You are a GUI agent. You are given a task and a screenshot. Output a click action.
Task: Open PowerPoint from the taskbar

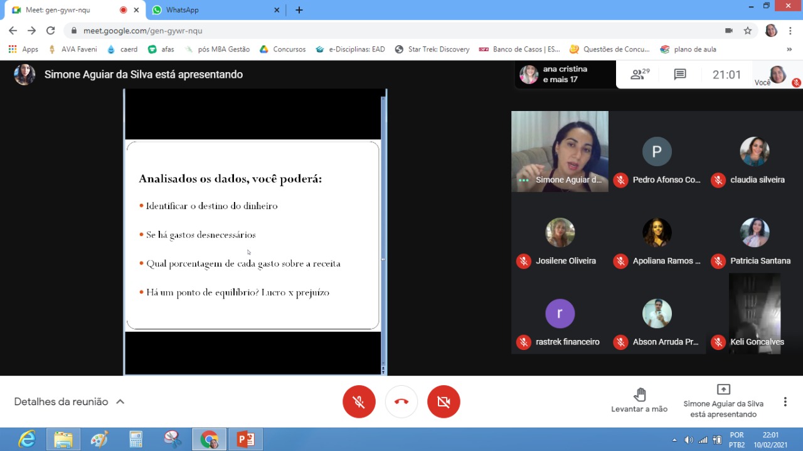(245, 439)
